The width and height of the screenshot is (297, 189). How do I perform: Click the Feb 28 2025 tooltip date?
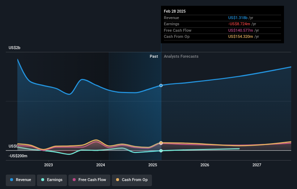coord(175,11)
